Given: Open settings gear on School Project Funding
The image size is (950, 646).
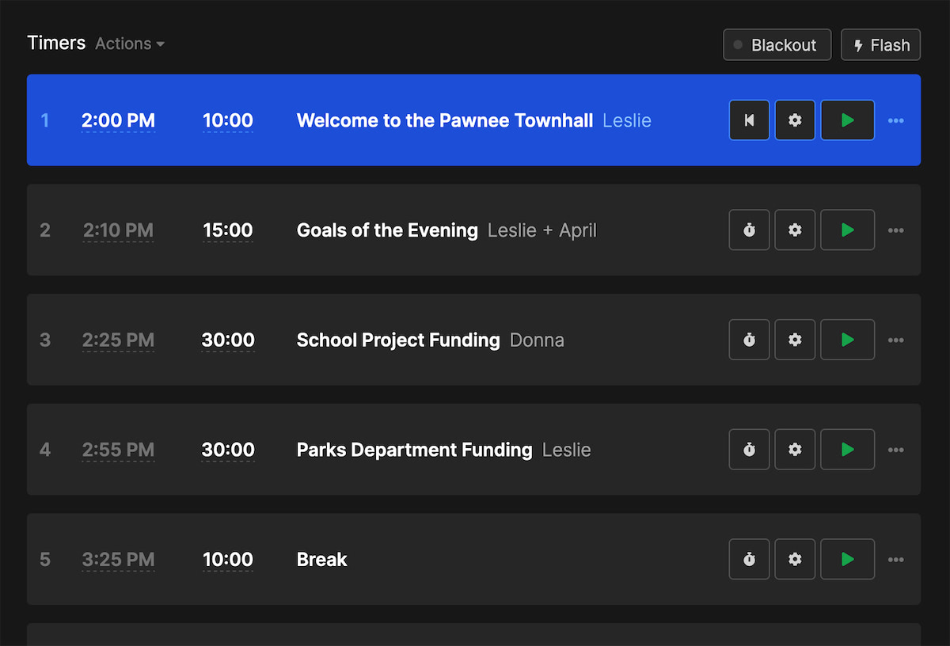Looking at the screenshot, I should coord(795,339).
